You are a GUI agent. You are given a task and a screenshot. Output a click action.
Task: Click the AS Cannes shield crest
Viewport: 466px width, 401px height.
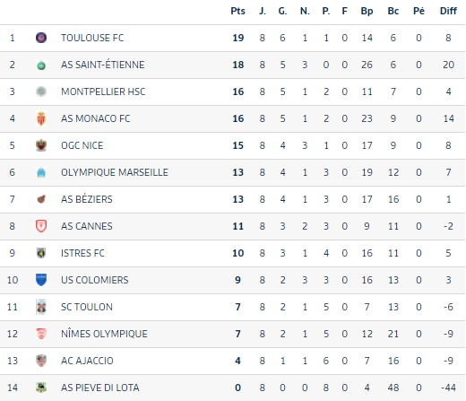41,226
